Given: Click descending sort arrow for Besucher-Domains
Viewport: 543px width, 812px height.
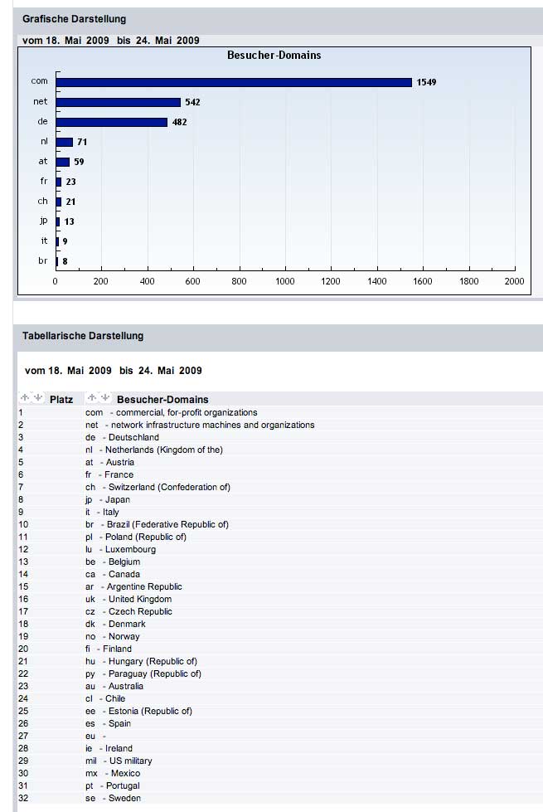Looking at the screenshot, I should (105, 399).
